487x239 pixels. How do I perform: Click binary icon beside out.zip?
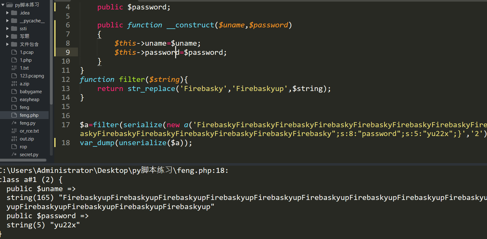click(x=14, y=139)
